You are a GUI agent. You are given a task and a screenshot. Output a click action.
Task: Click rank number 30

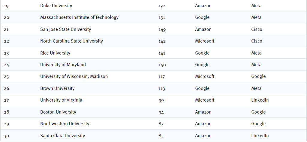pyautogui.click(x=7, y=136)
